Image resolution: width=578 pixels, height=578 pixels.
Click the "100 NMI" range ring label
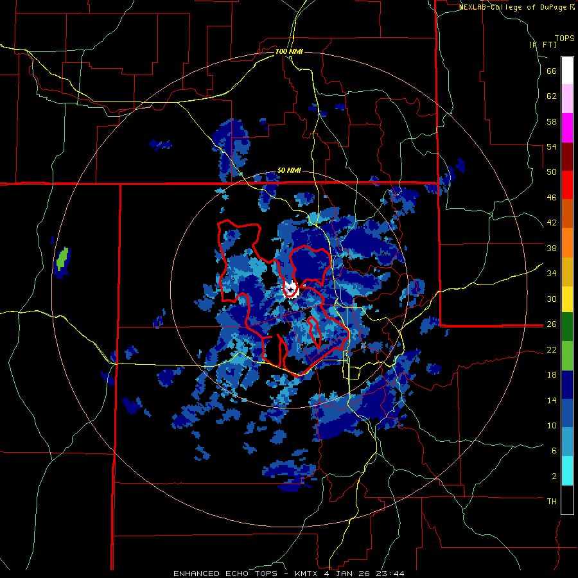pyautogui.click(x=289, y=51)
